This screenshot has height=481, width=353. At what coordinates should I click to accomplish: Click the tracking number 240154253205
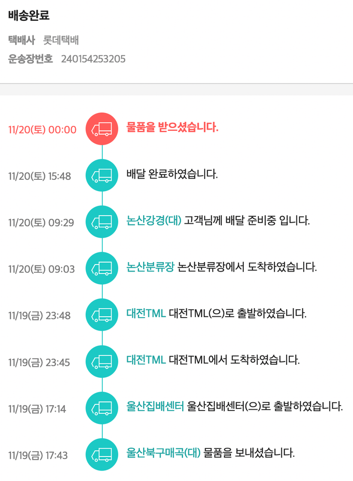click(x=93, y=59)
